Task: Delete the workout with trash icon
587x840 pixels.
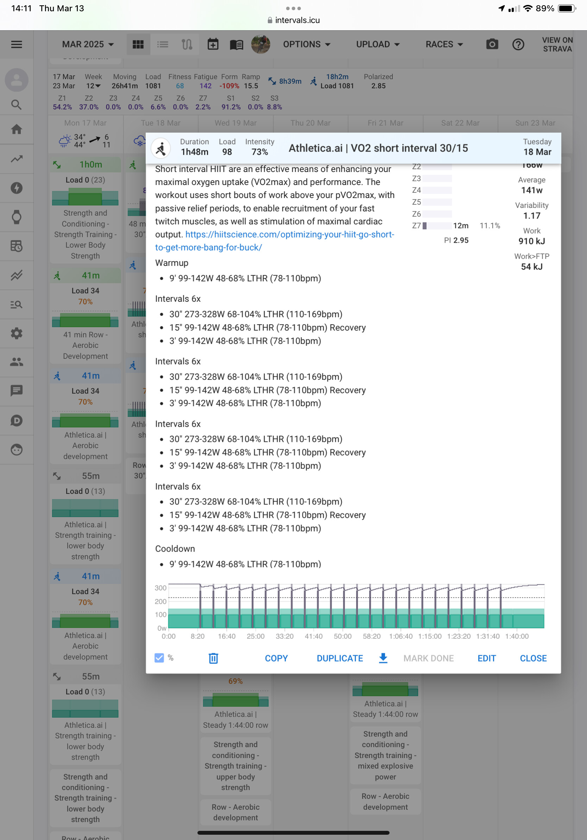Action: pos(213,658)
